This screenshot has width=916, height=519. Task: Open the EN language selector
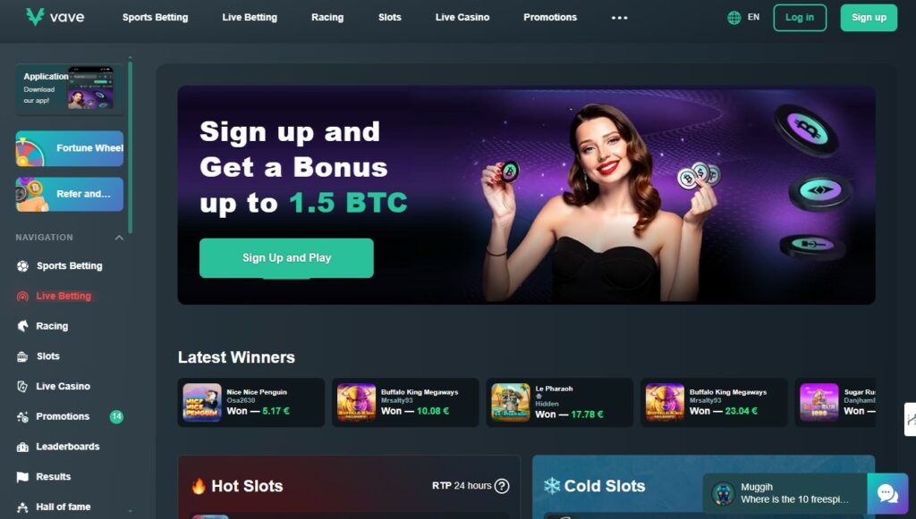pyautogui.click(x=753, y=18)
